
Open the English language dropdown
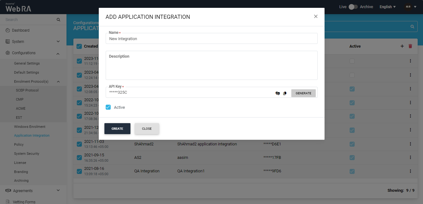click(388, 7)
